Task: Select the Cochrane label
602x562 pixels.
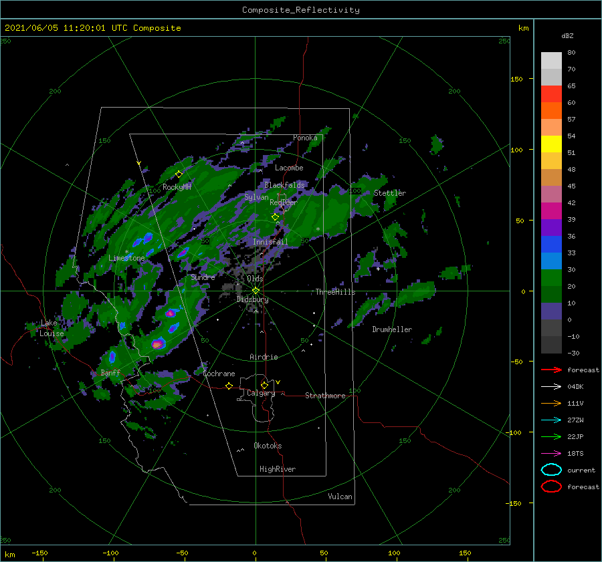Action: coord(219,374)
